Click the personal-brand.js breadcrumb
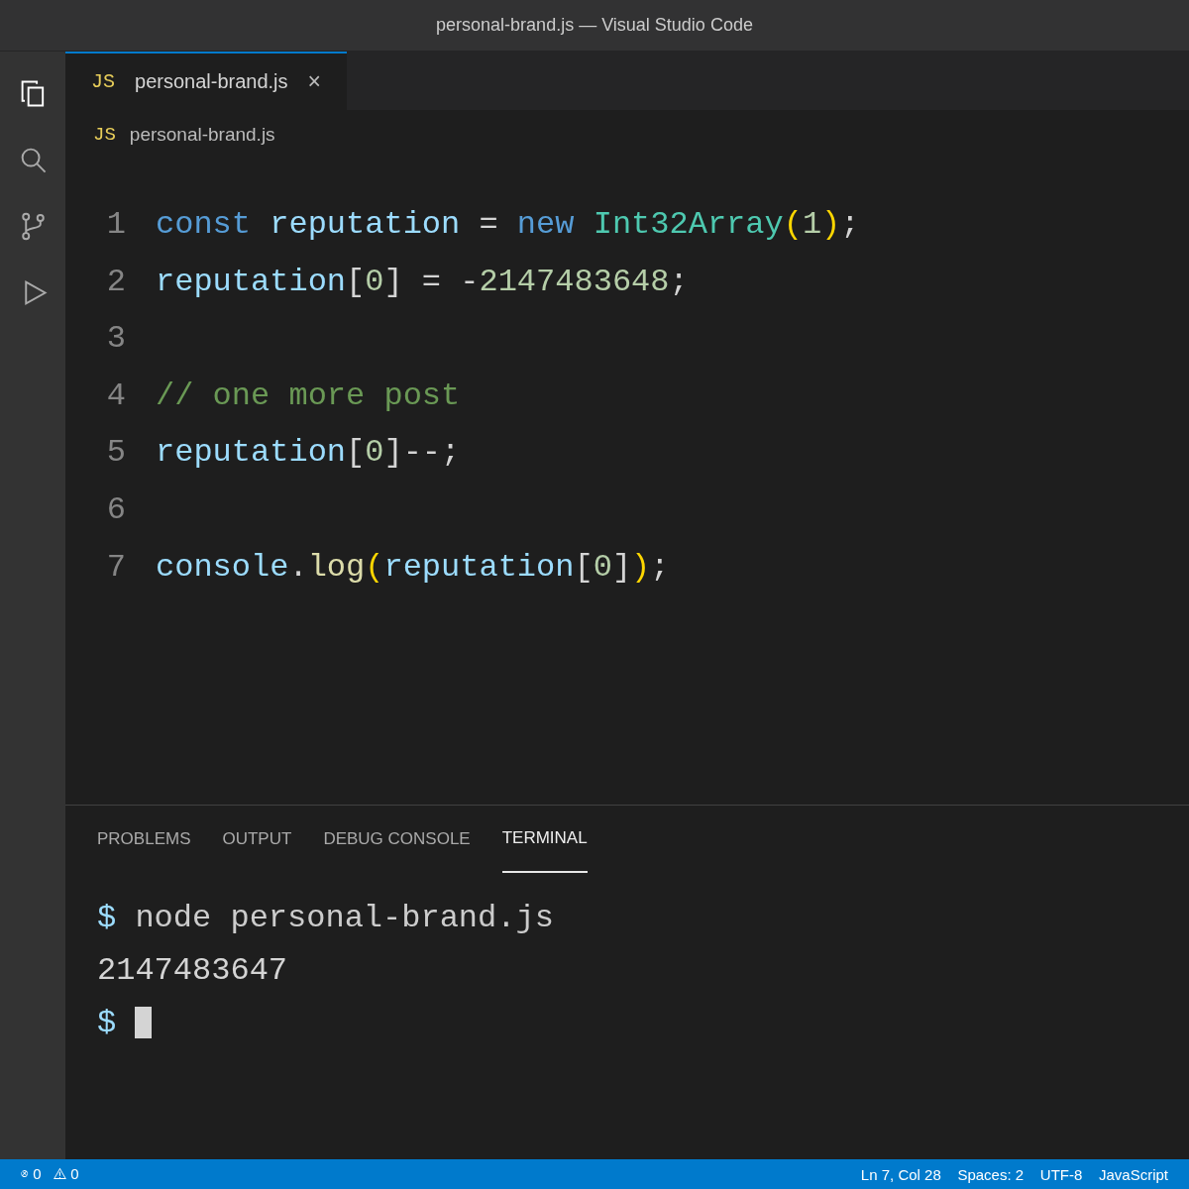1189x1189 pixels. click(202, 135)
